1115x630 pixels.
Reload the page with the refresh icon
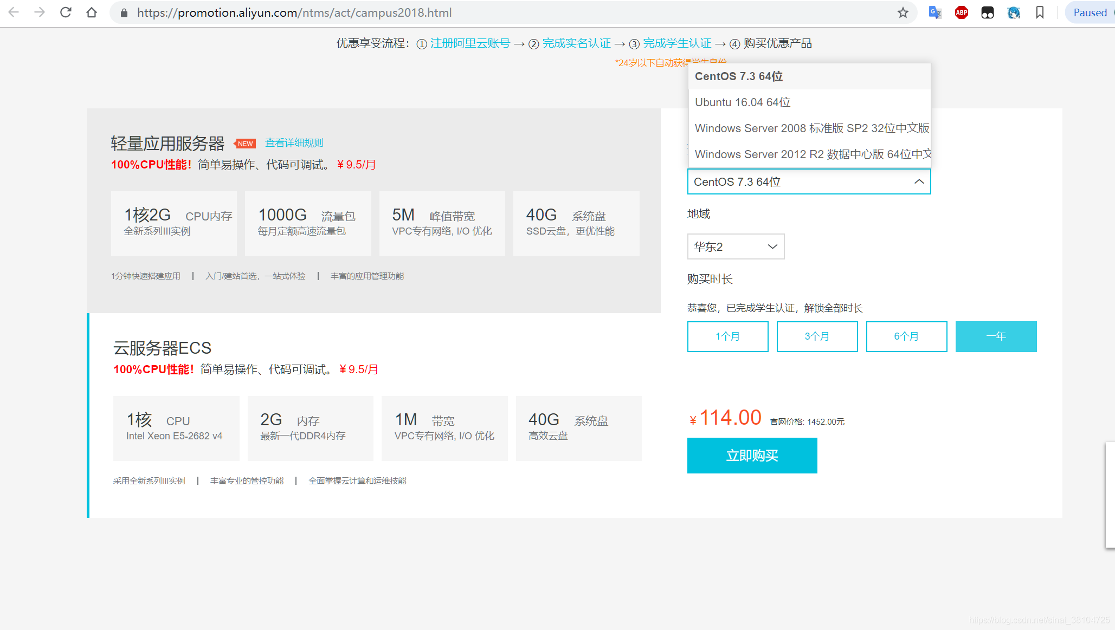click(66, 12)
